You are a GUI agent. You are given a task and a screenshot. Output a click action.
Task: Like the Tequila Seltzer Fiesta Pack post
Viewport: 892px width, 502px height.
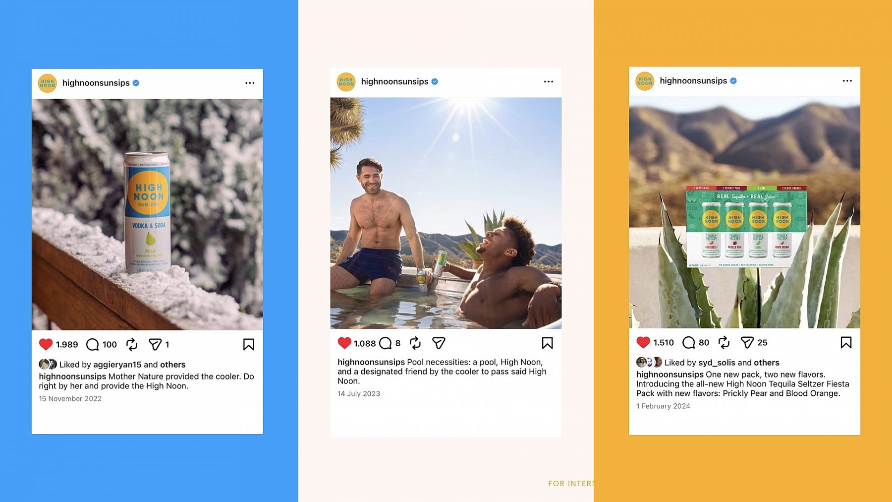(643, 342)
